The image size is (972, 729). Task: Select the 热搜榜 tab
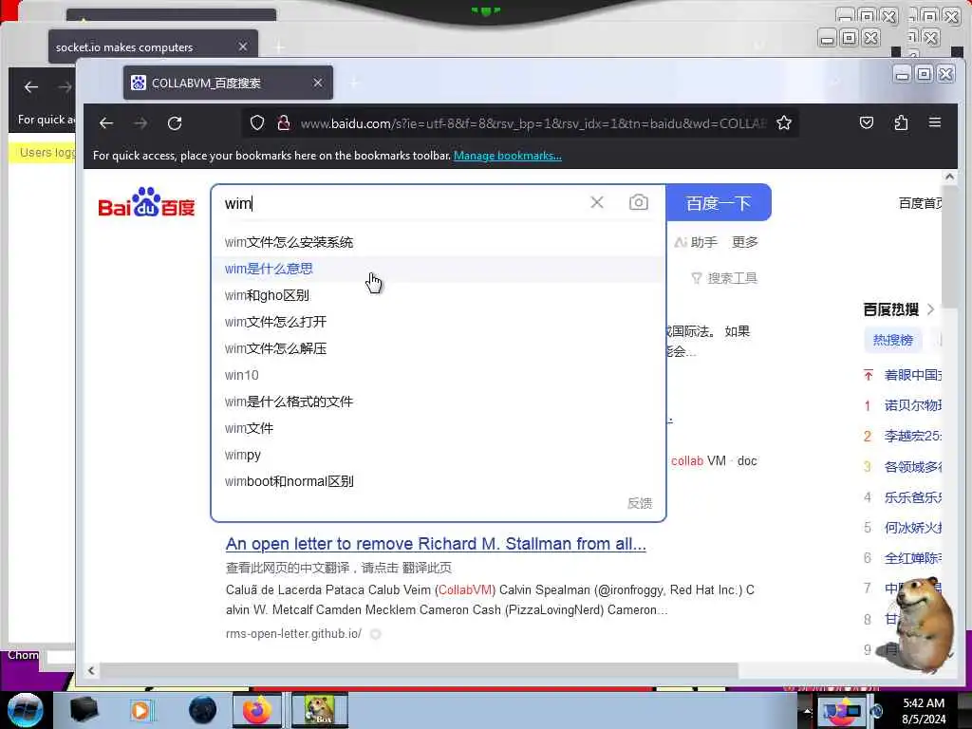tap(892, 340)
